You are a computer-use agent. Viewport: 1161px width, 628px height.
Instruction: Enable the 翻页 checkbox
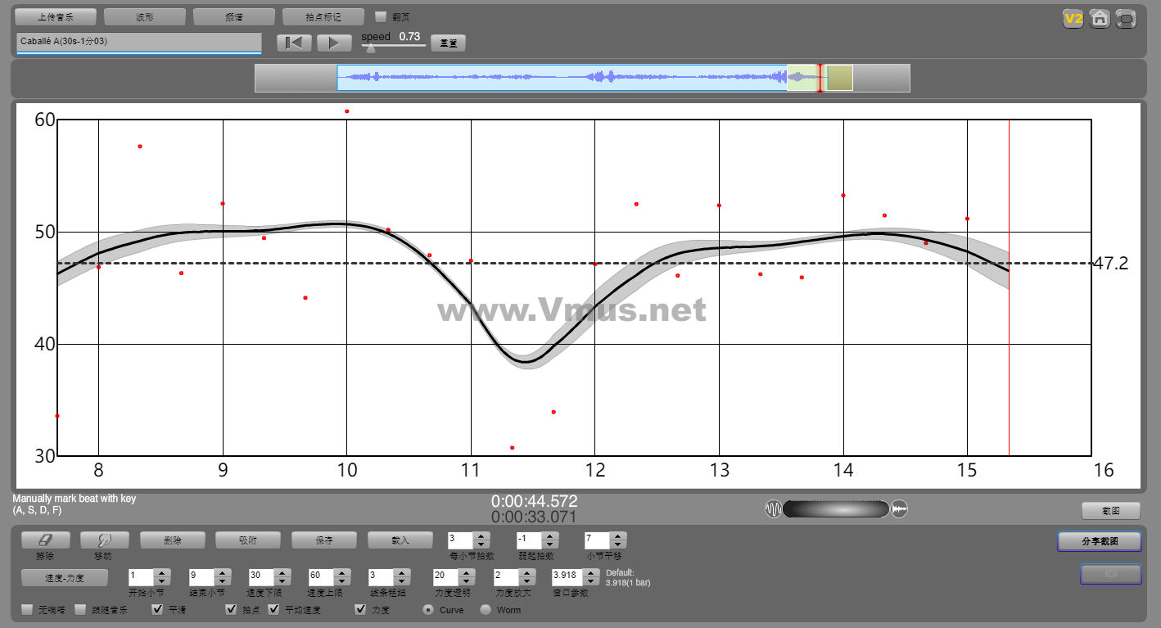381,16
